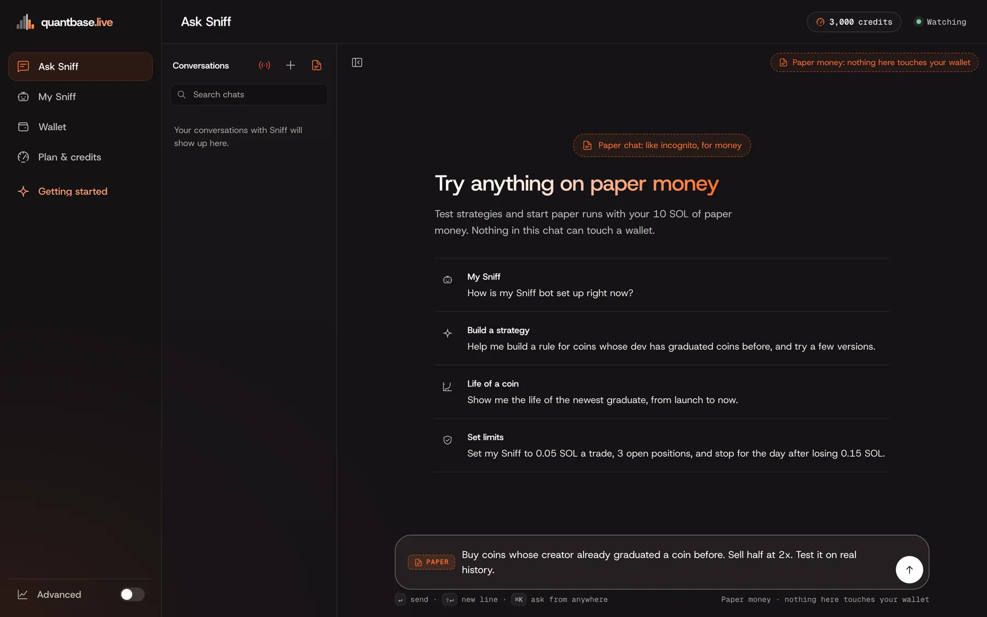
Task: Click the shield icon beside Set limits
Action: [x=447, y=440]
